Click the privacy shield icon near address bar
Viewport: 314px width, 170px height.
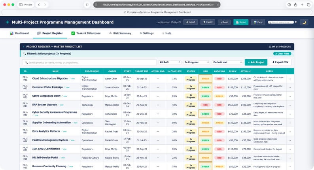coord(87,5)
